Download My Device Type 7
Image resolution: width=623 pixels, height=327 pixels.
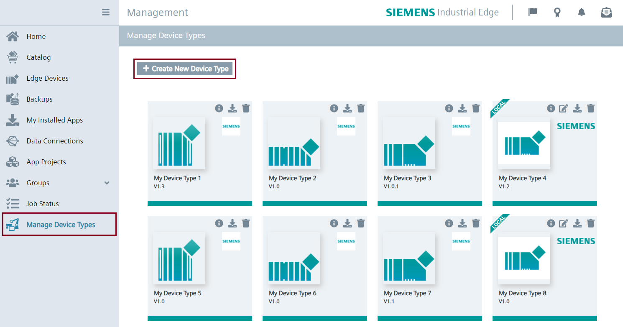[462, 223]
